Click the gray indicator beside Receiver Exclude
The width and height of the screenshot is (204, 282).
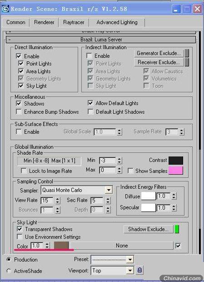(187, 62)
